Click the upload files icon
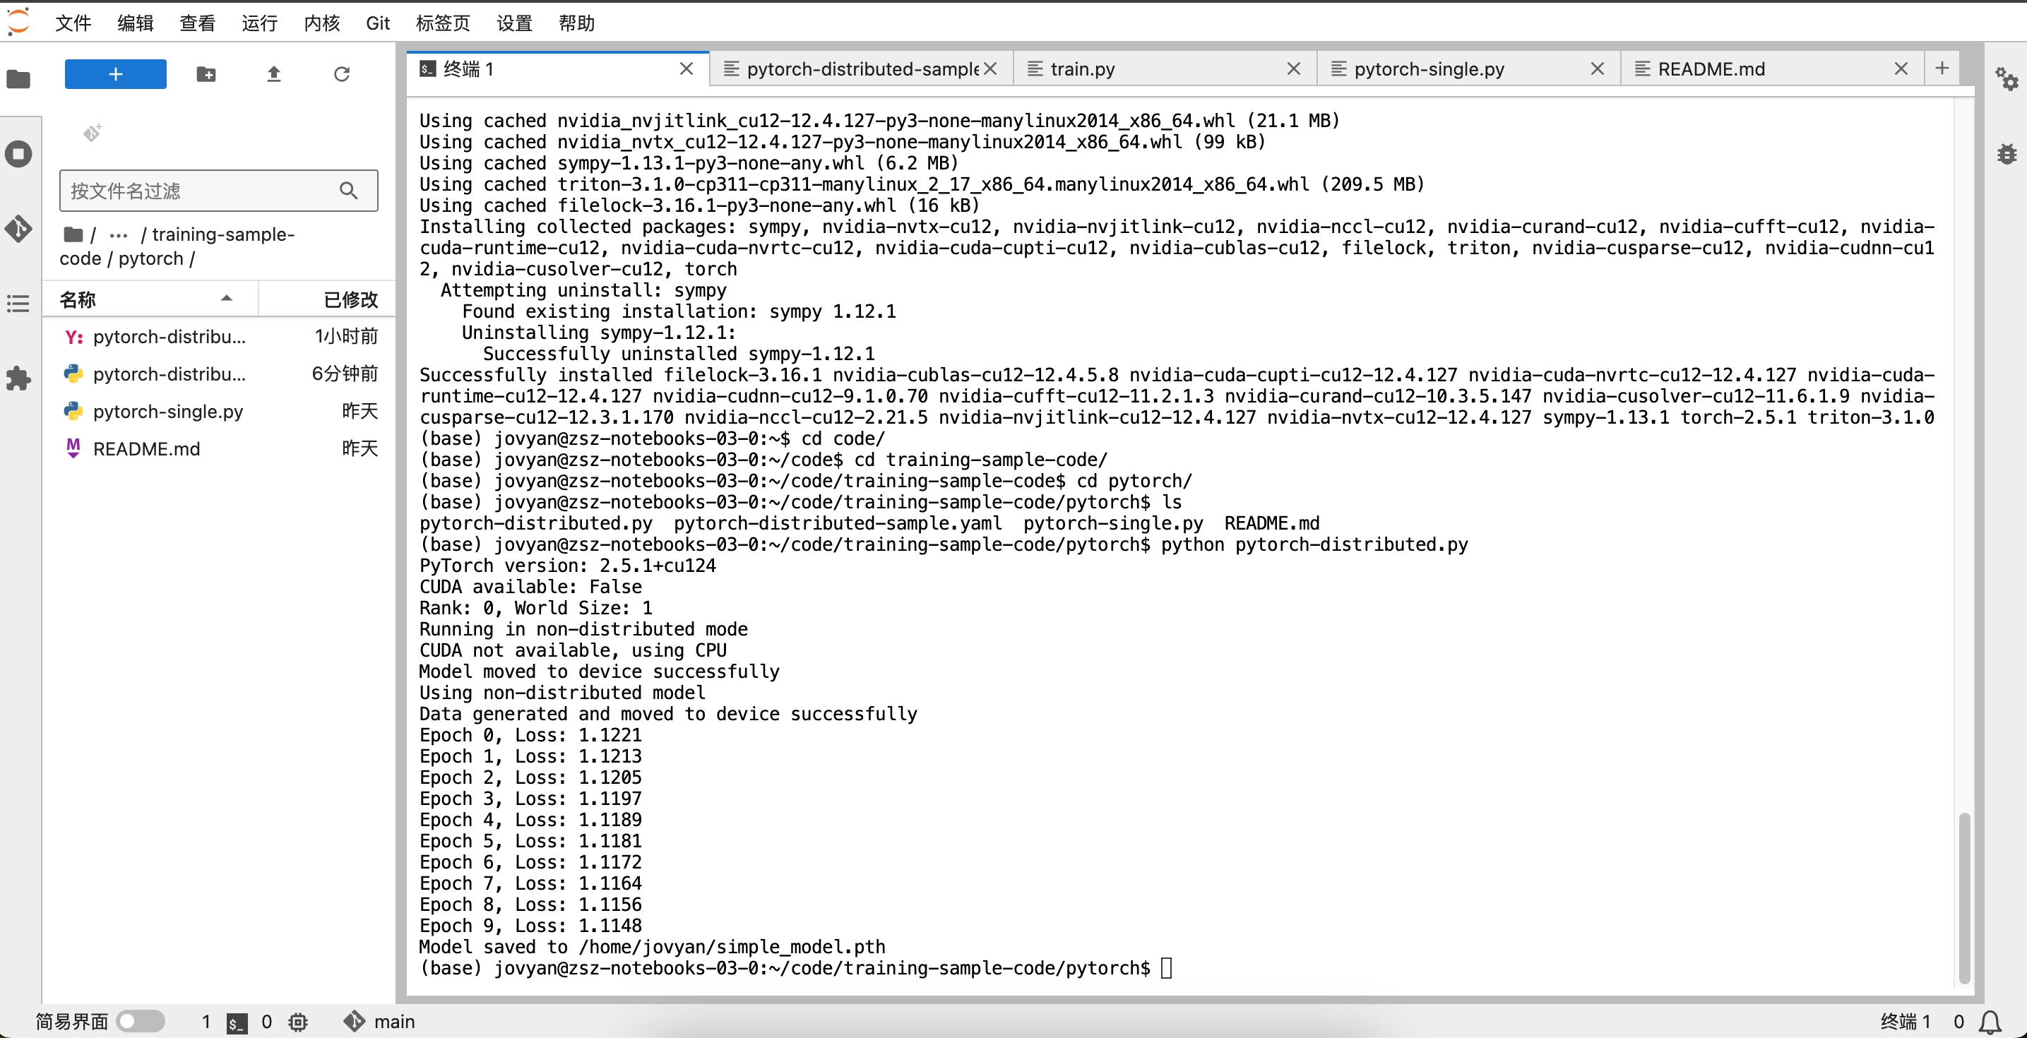2027x1038 pixels. [273, 74]
